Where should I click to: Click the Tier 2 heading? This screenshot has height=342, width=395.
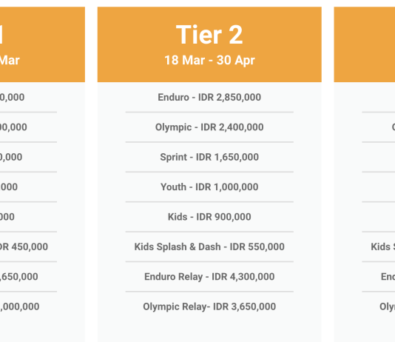point(209,35)
